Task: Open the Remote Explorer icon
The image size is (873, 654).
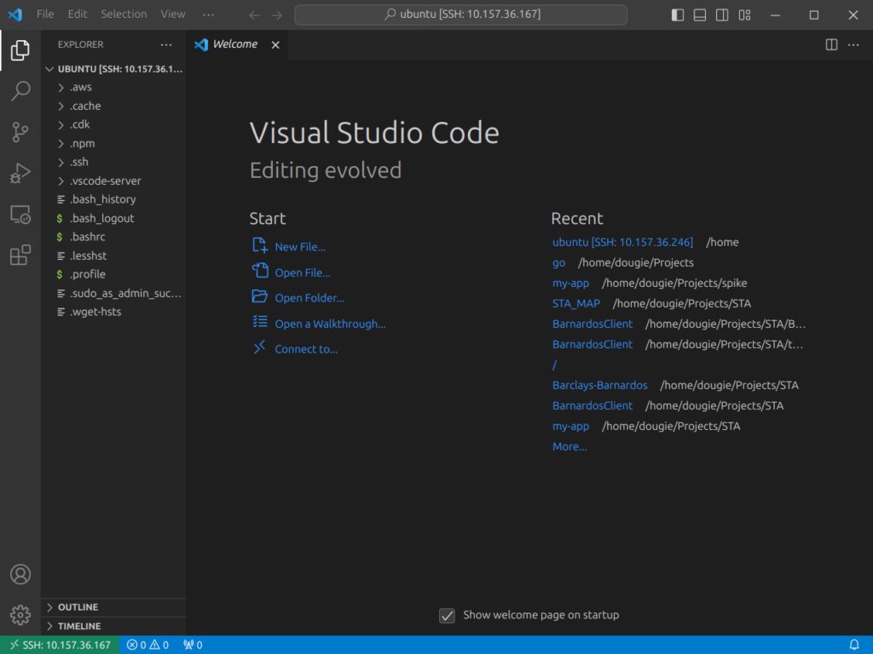Action: [x=20, y=214]
